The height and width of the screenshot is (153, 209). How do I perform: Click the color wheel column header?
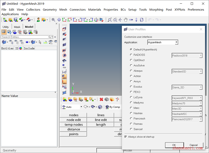point(21,48)
